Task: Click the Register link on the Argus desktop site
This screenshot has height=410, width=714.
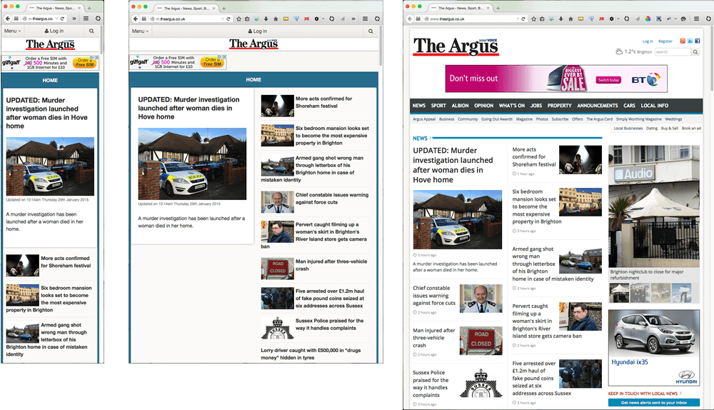Action: coord(665,41)
